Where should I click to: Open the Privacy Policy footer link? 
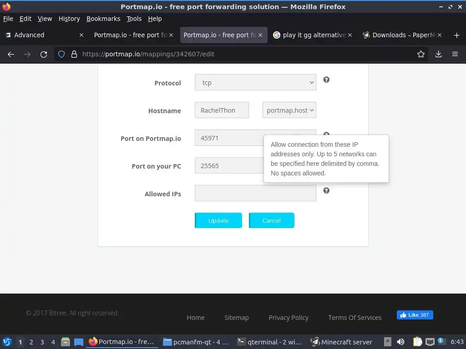pyautogui.click(x=289, y=318)
